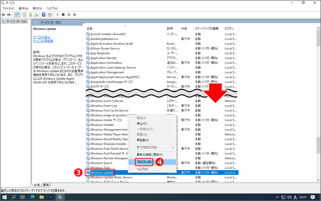Select ActiveX Installer (AxInstSV) row
Screen dimensions: 321x201
[x=162, y=34]
